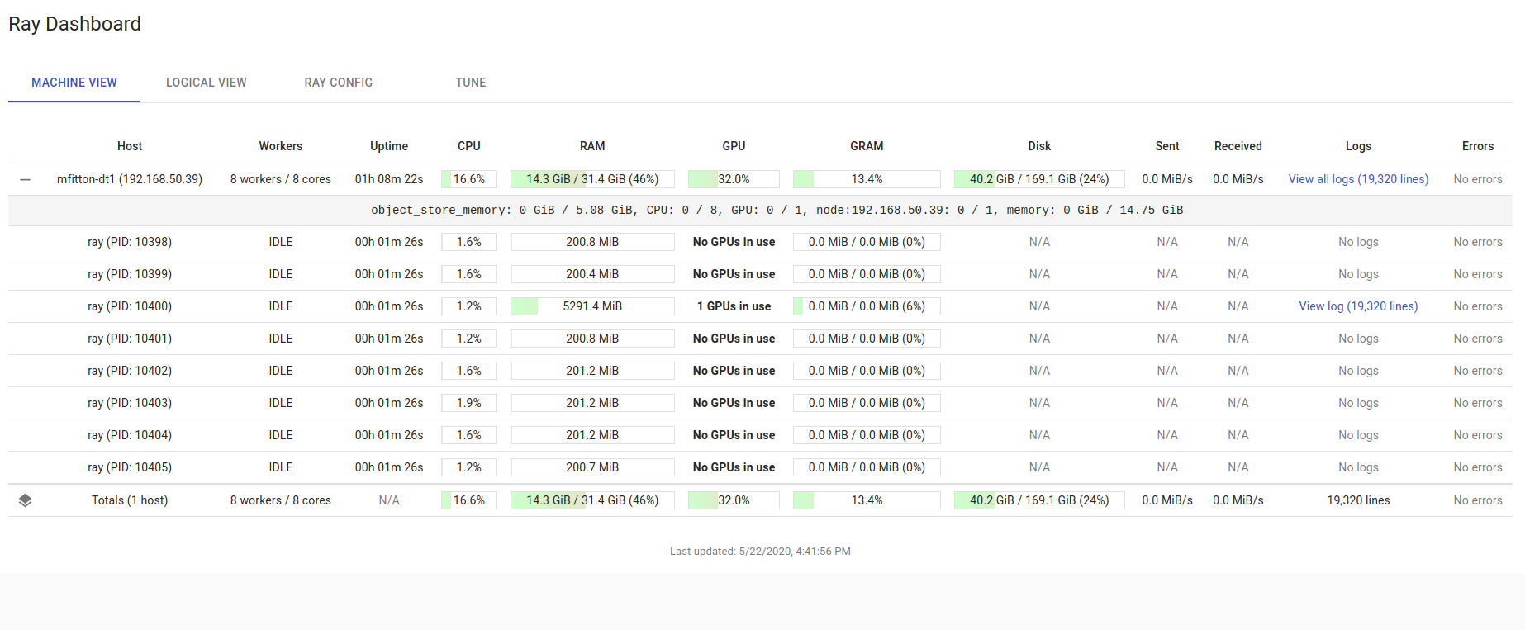The width and height of the screenshot is (1525, 630).
Task: Click the RAM bar for PID 10400
Action: 592,306
